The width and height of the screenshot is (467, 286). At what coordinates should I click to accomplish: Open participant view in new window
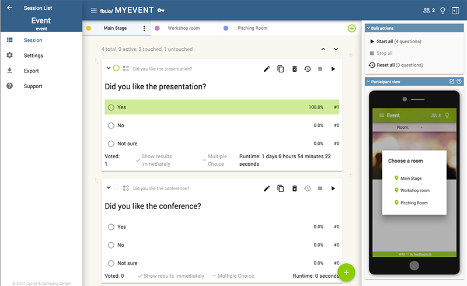coord(451,82)
